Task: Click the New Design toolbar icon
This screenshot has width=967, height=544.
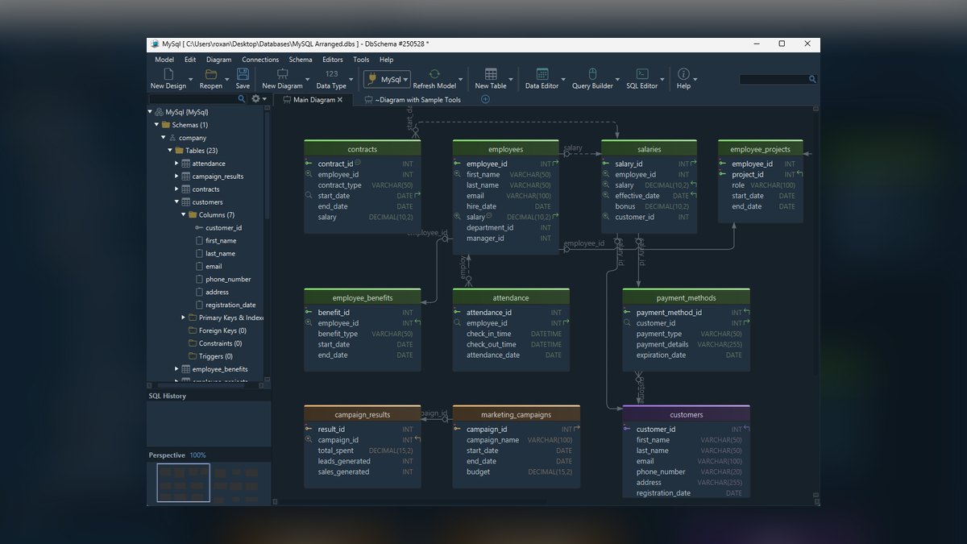Action: tap(168, 74)
